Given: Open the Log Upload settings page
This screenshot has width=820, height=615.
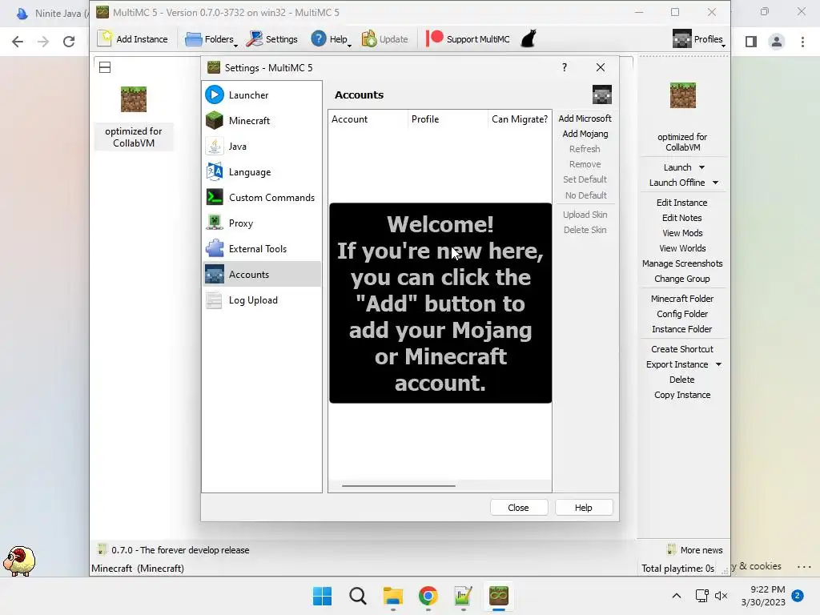Looking at the screenshot, I should (262, 300).
